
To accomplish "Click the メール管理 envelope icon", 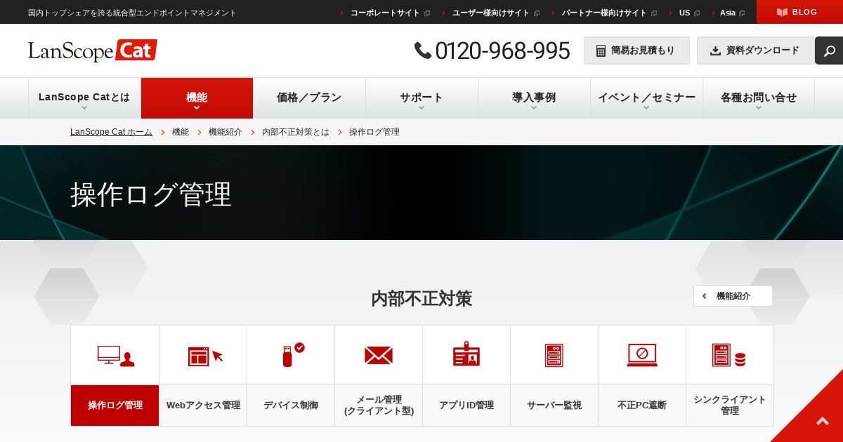I will click(x=379, y=356).
